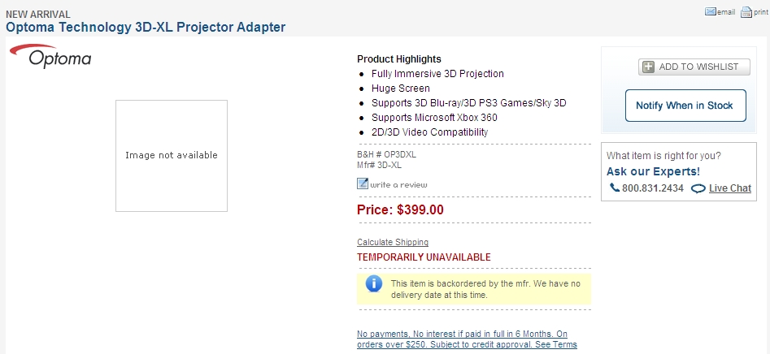Click the plus icon on Add to Wishlist
This screenshot has width=770, height=354.
point(649,67)
